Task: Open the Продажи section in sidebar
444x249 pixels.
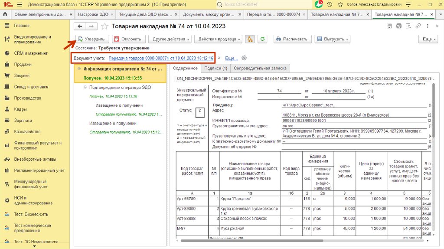Action: click(22, 64)
